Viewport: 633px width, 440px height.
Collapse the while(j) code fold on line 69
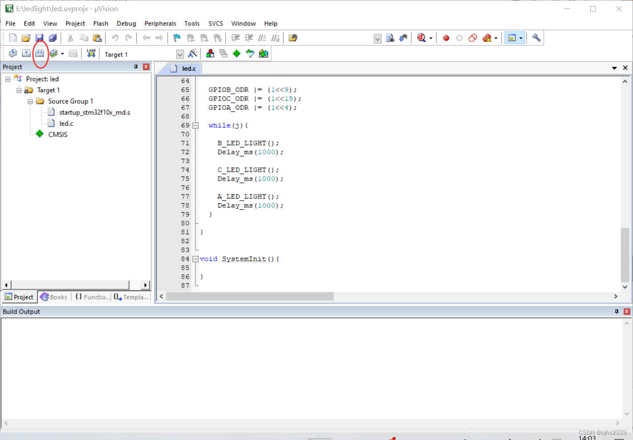coord(195,125)
